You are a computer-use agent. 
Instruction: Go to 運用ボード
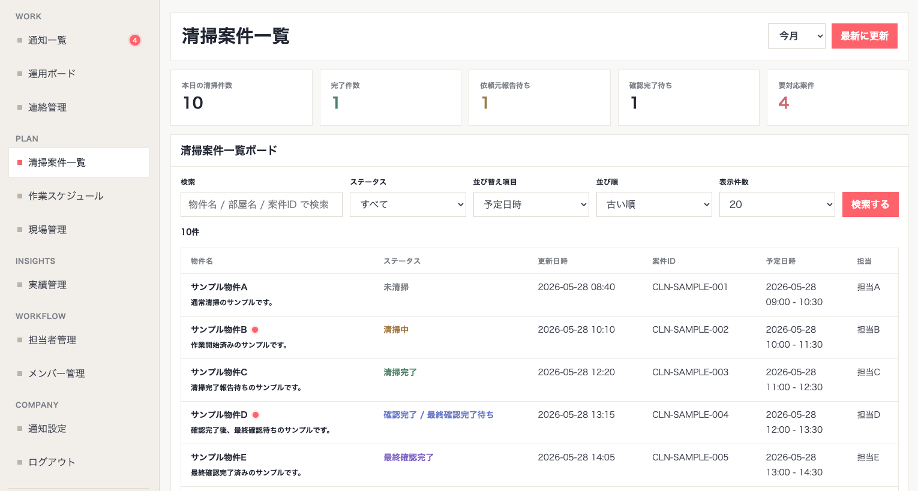[79, 74]
